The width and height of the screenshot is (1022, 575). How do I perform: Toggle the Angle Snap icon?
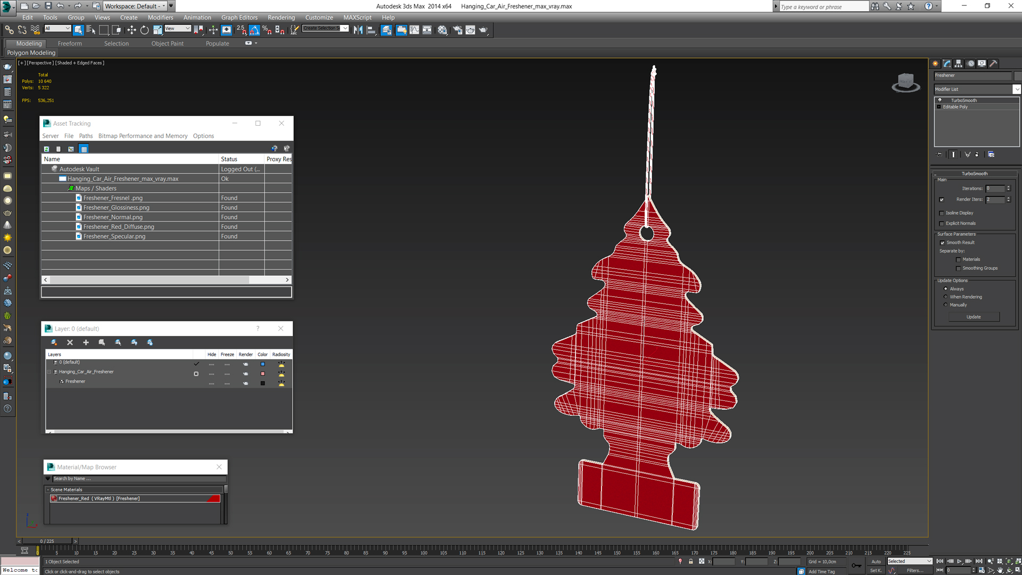click(254, 30)
